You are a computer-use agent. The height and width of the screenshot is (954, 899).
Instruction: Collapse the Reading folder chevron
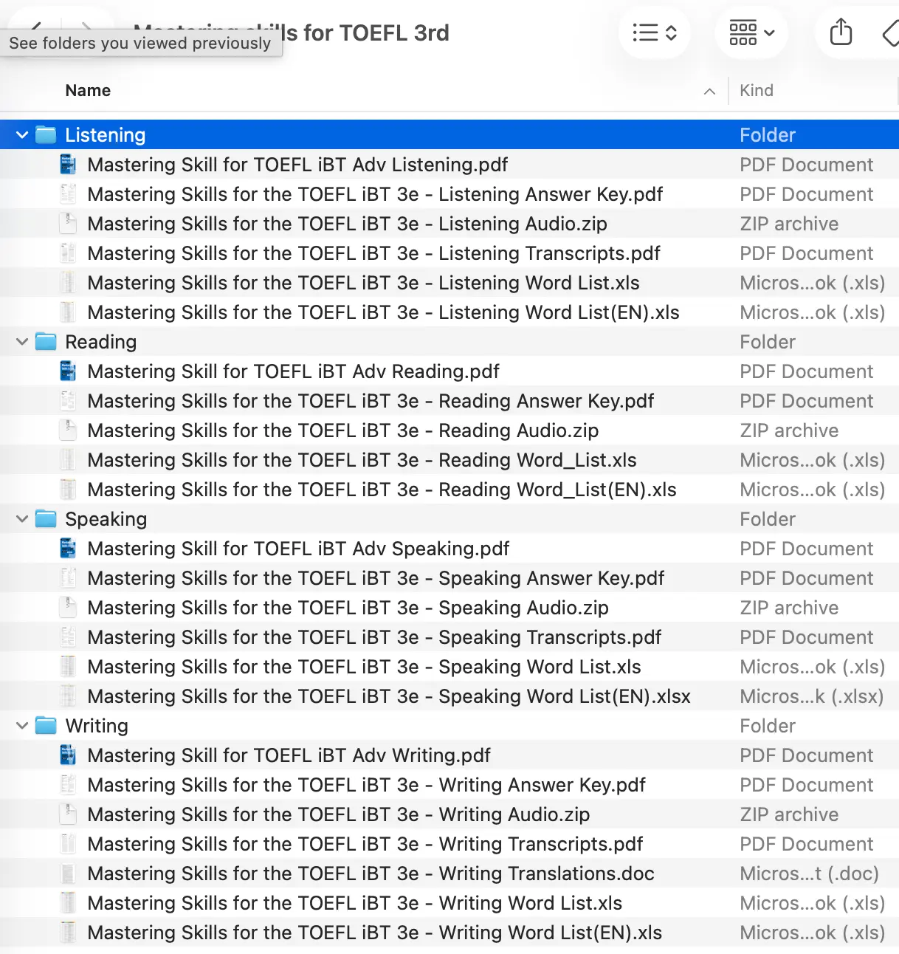coord(22,342)
